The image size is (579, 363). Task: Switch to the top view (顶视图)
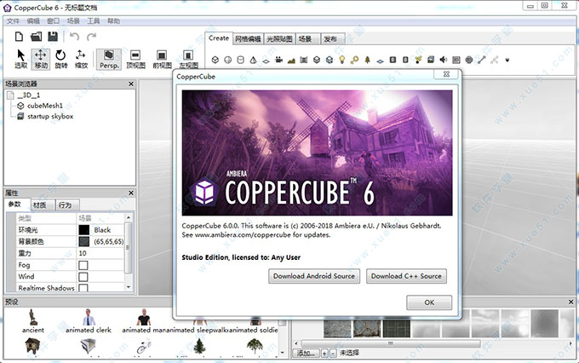point(135,59)
